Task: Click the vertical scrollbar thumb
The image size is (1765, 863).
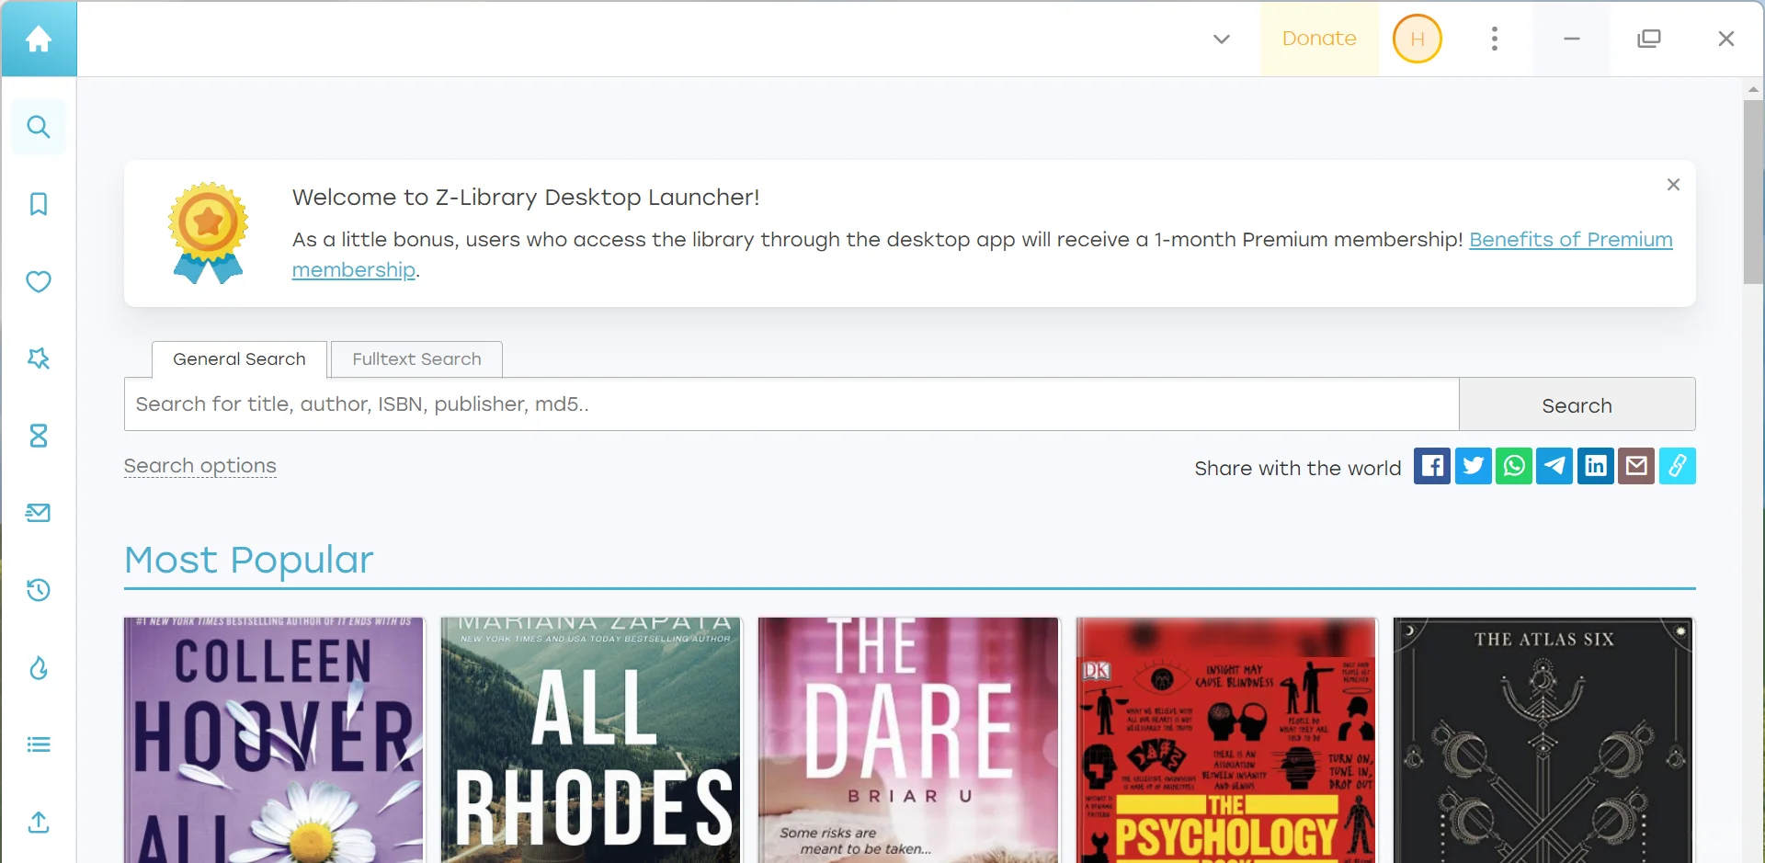Action: pos(1753,191)
